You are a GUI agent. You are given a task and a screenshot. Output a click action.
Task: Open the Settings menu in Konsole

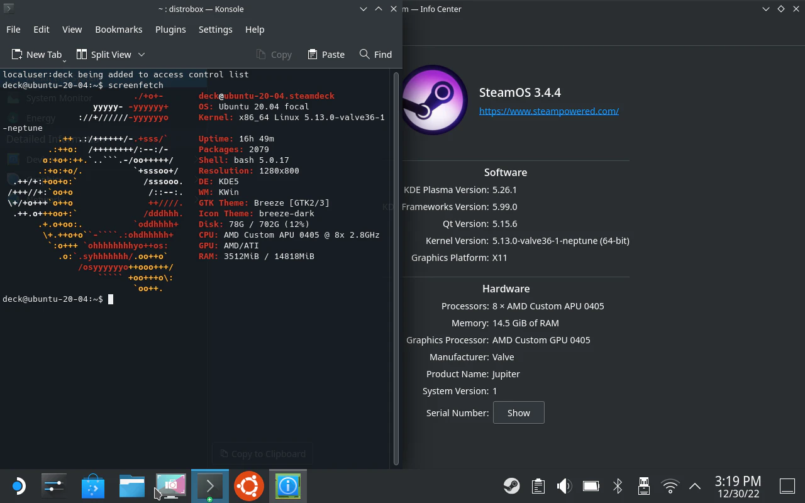pyautogui.click(x=216, y=30)
